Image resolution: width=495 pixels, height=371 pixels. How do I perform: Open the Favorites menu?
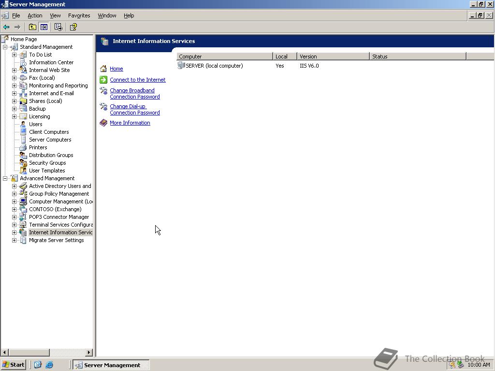click(79, 15)
